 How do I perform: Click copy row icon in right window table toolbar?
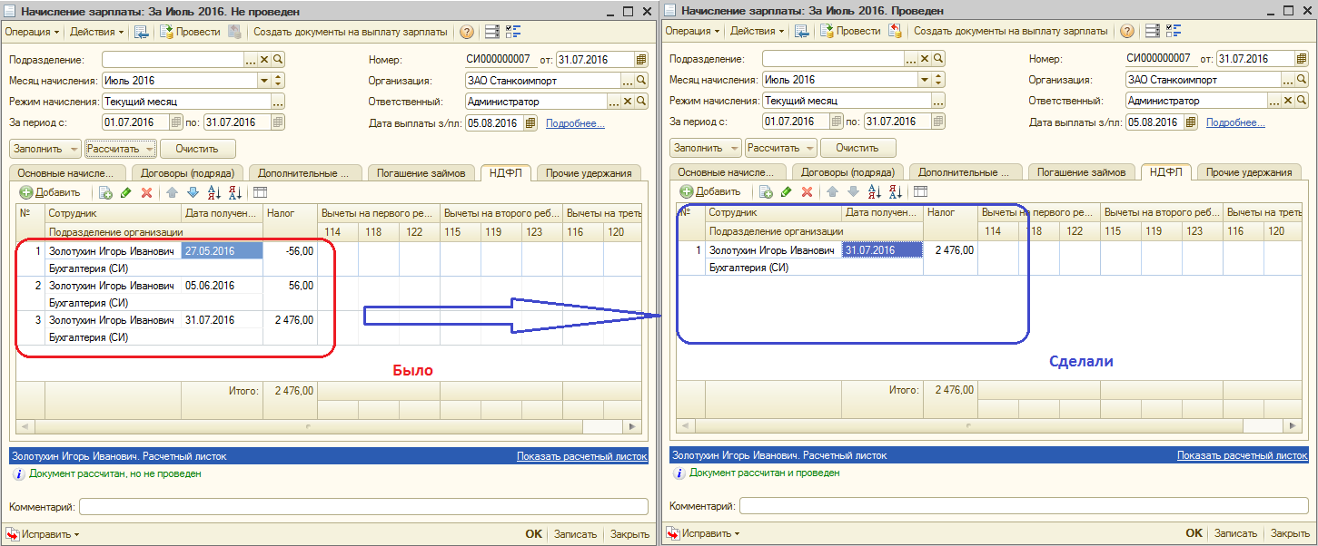pos(766,192)
